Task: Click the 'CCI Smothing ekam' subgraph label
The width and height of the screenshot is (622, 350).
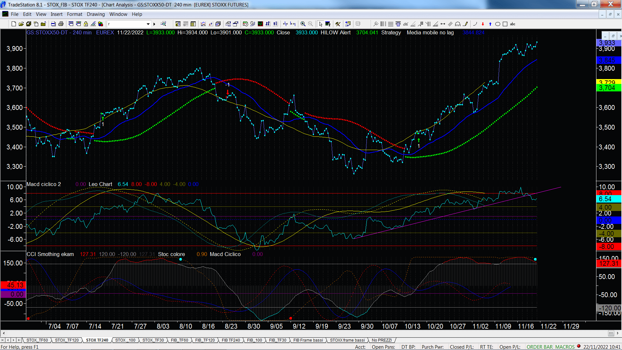Action: tap(50, 254)
